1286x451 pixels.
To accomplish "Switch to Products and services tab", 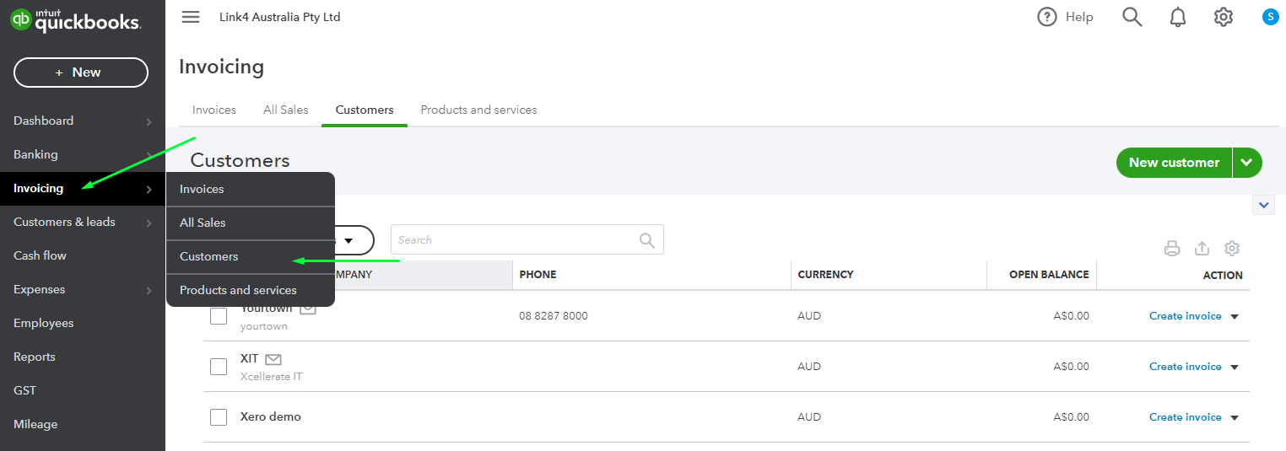I will (x=478, y=110).
